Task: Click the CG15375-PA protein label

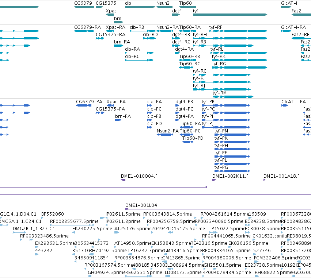Action: tap(110, 109)
